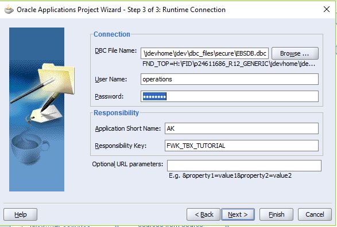Click the DBC File Name label

(115, 50)
